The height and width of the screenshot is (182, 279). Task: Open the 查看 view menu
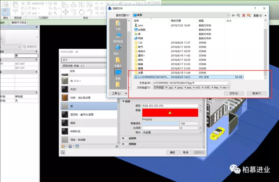[x=260, y=15]
